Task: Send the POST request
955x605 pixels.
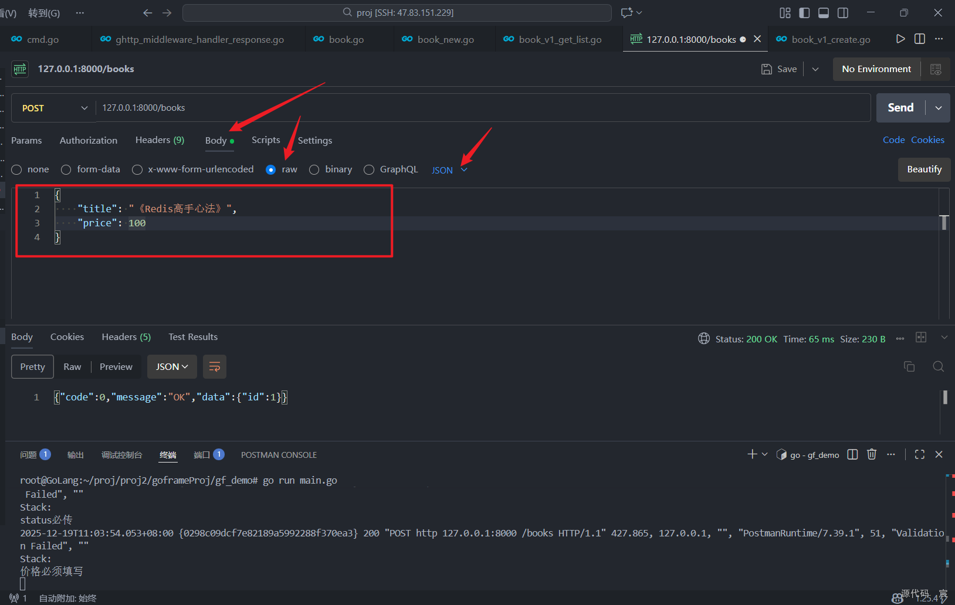Action: (x=900, y=108)
